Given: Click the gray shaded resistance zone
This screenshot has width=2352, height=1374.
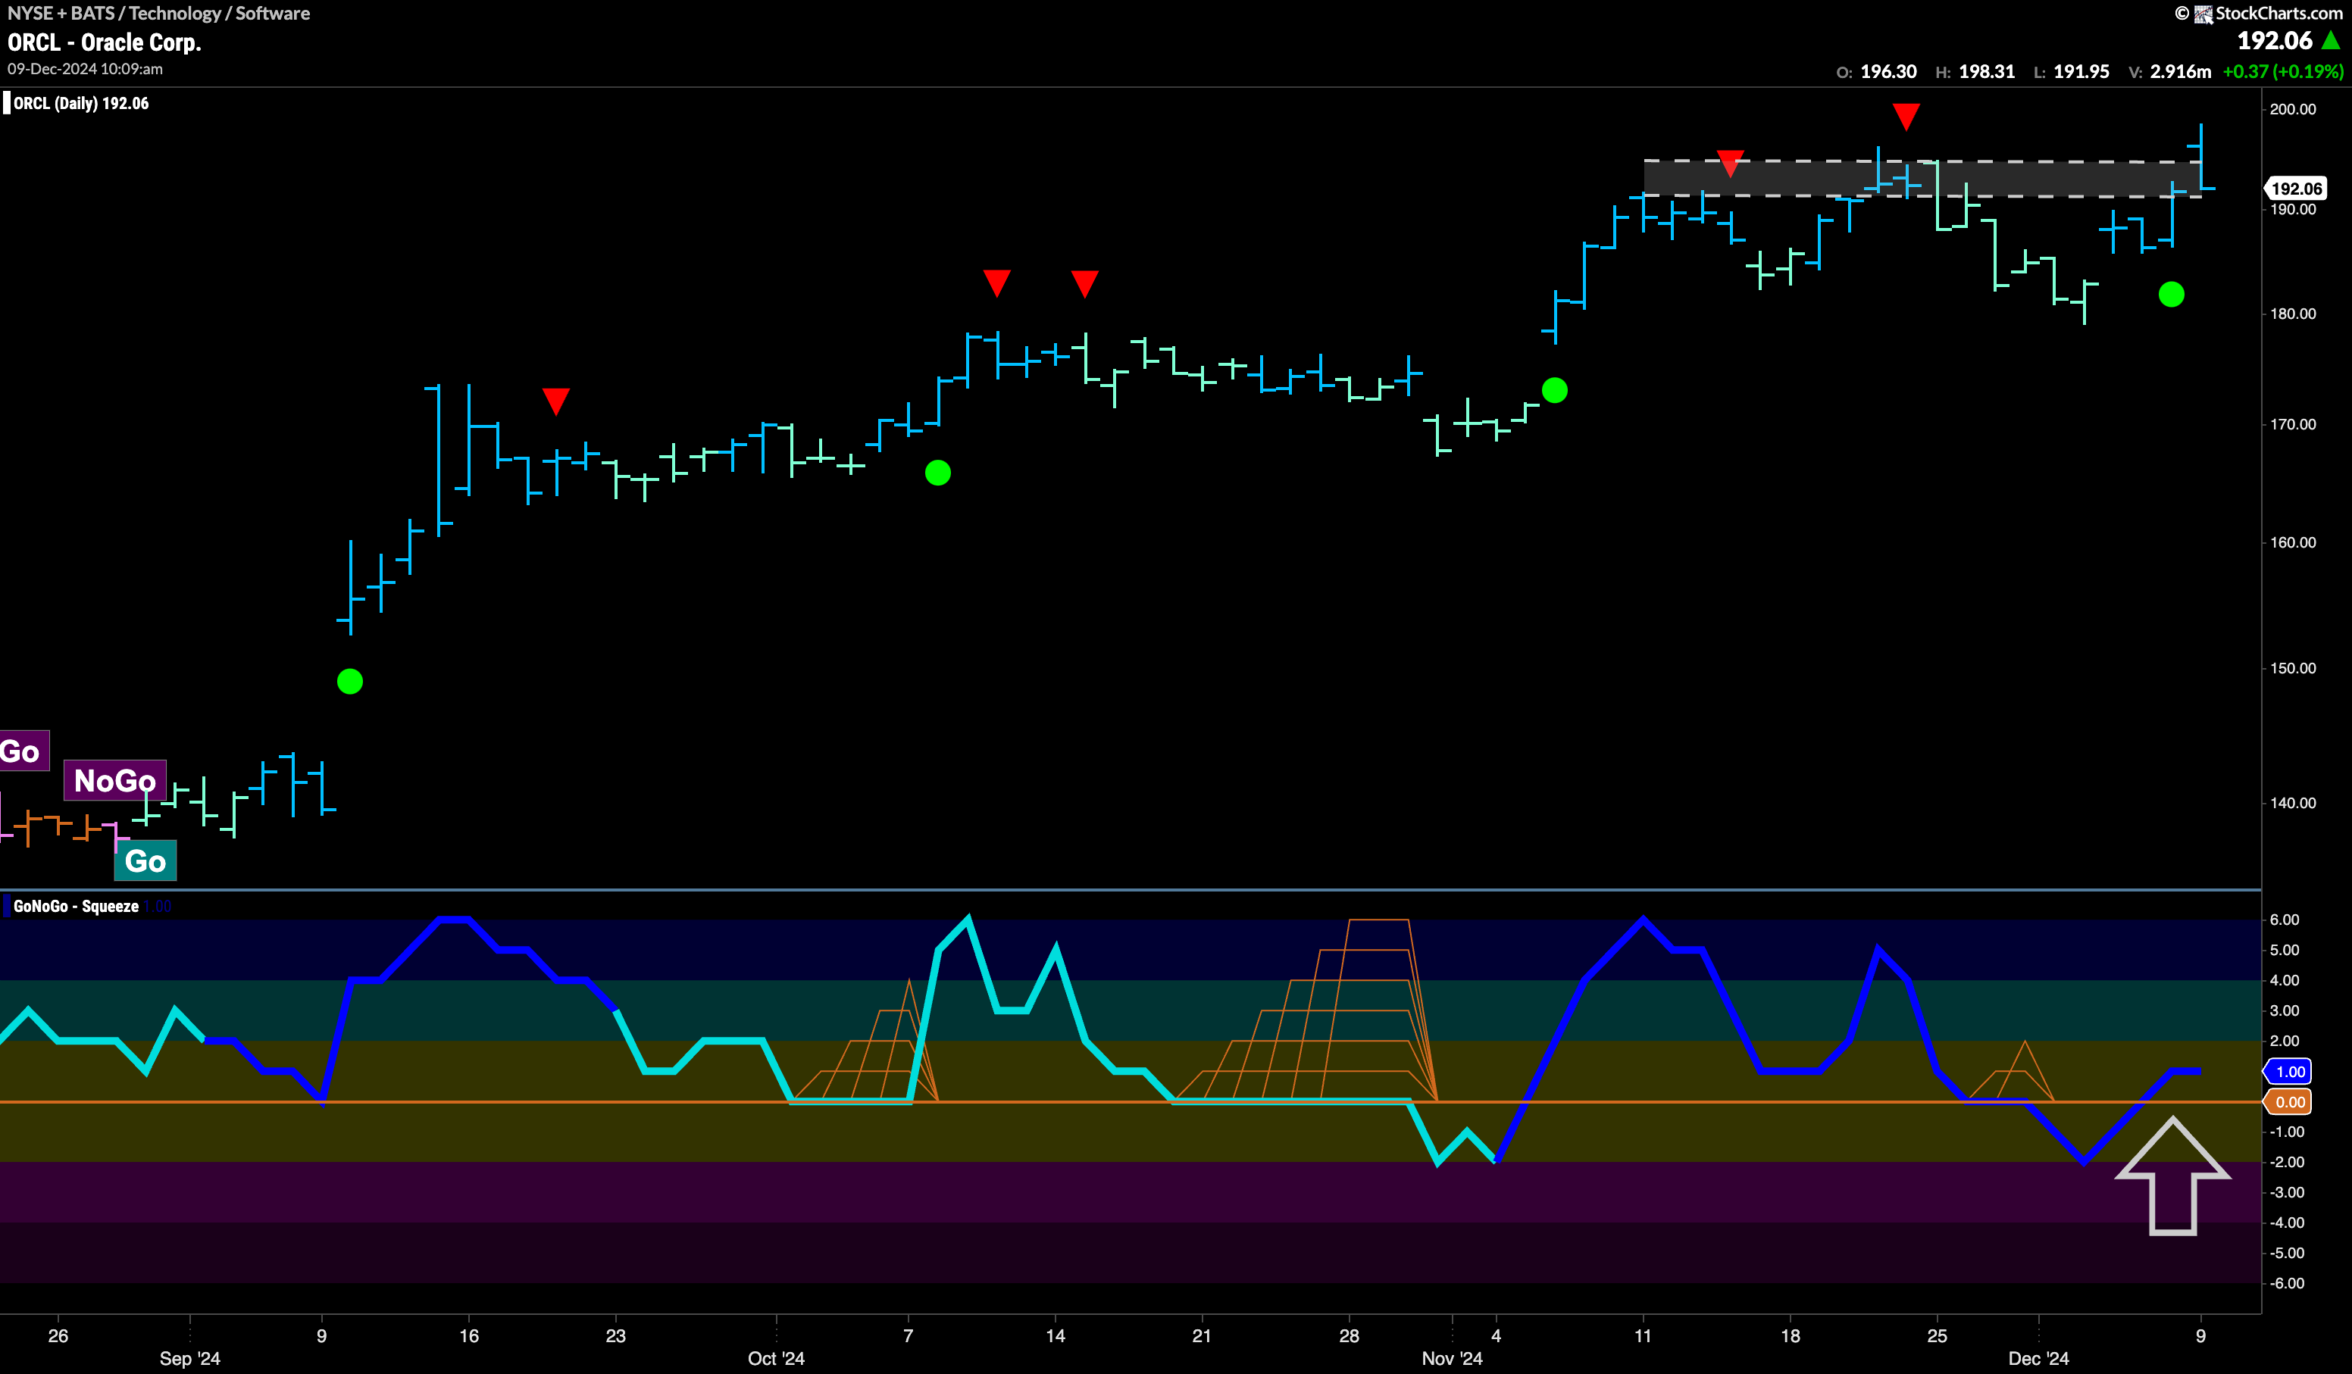Looking at the screenshot, I should coord(1922,178).
